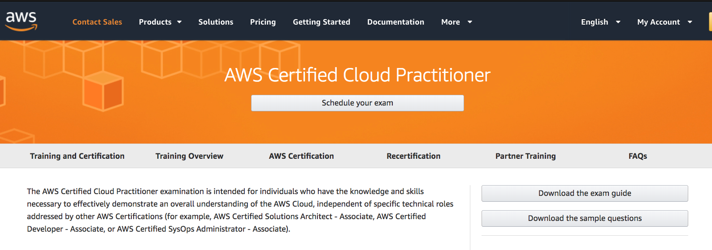Click the AWS logo icon
This screenshot has width=712, height=250.
(x=21, y=21)
